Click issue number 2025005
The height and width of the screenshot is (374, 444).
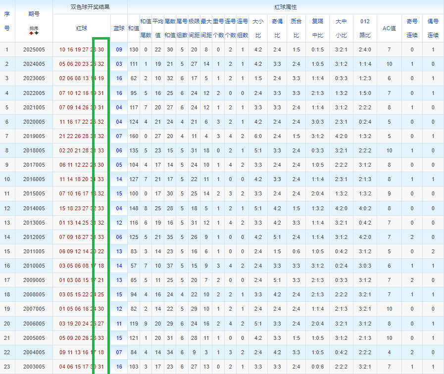pos(34,49)
